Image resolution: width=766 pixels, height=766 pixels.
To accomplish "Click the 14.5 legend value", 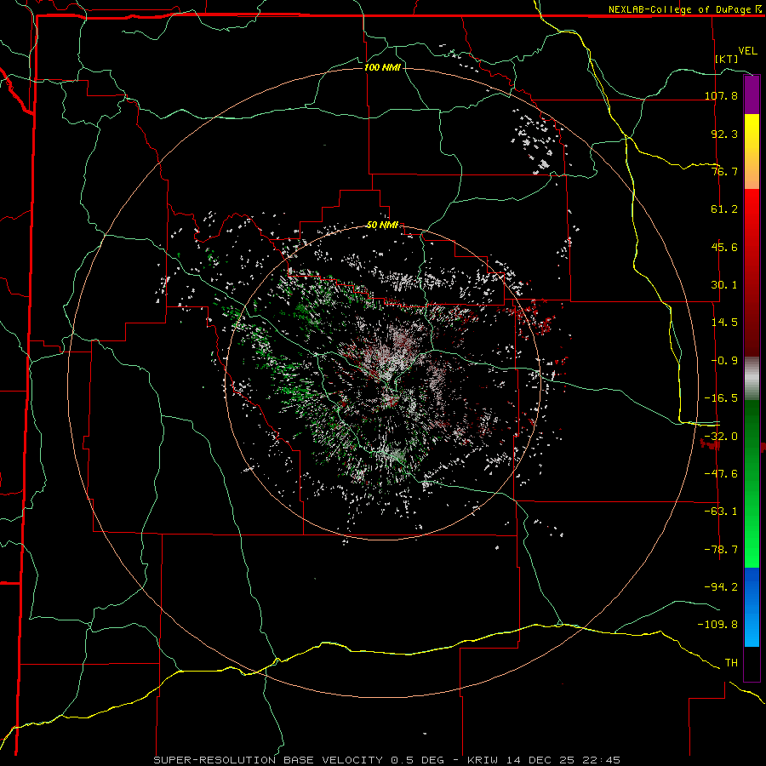I will click(724, 323).
